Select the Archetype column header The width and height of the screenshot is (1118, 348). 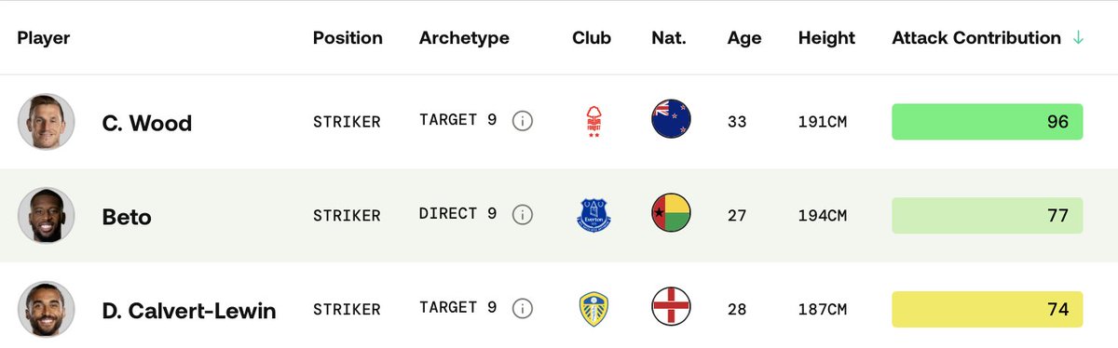(x=464, y=38)
